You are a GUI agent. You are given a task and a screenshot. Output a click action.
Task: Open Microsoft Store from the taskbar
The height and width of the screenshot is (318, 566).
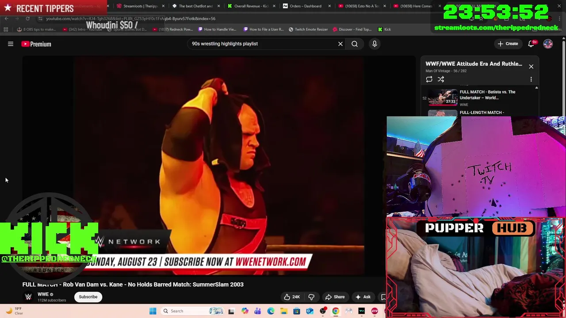click(x=297, y=311)
